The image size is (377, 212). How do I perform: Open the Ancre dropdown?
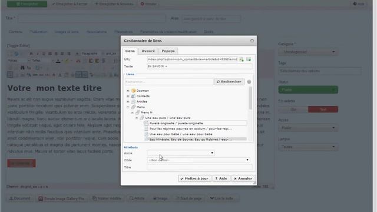(x=181, y=153)
